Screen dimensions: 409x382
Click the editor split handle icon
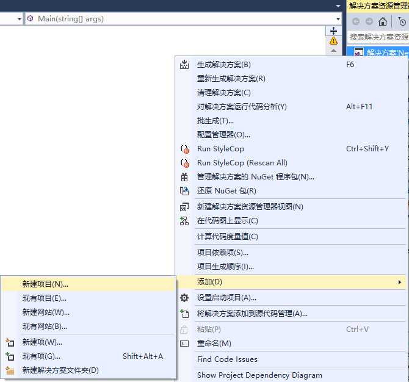pos(334,31)
